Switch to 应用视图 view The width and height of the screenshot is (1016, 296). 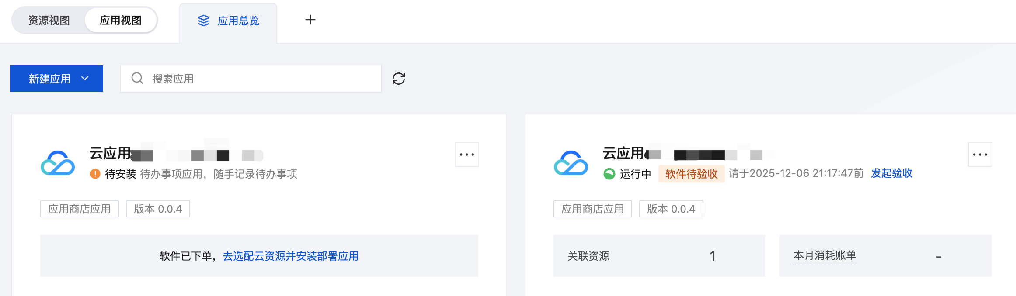tap(120, 21)
